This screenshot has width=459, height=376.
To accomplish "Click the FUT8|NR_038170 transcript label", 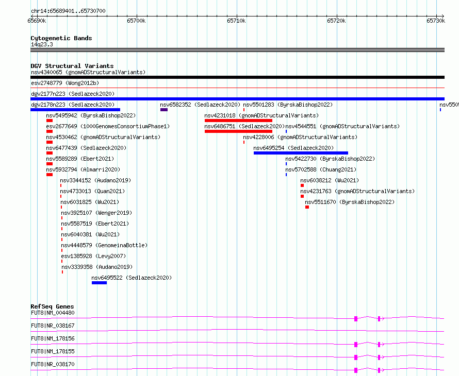I will click(53, 364).
